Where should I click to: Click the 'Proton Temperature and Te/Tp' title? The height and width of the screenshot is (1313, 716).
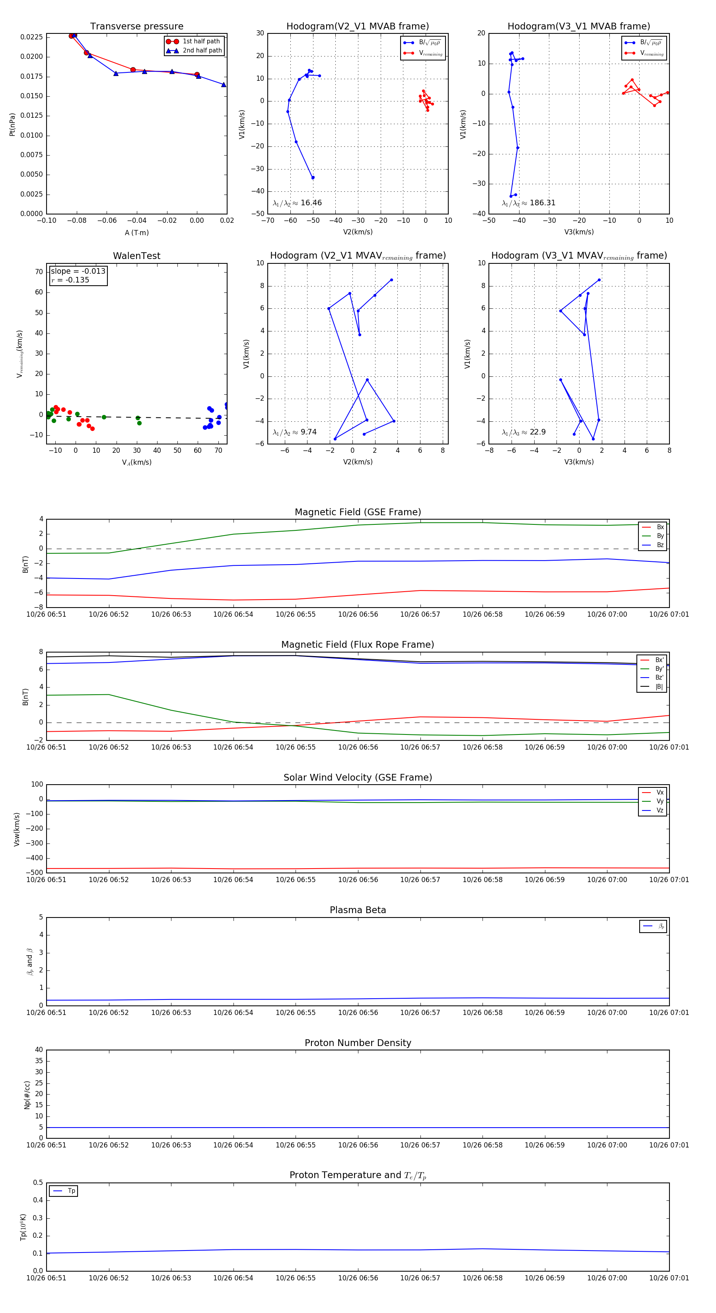358,1175
